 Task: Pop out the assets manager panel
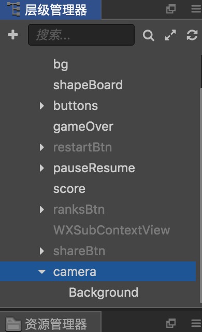click(x=171, y=323)
